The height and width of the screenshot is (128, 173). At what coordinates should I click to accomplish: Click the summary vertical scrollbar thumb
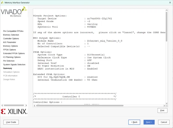point(167,27)
